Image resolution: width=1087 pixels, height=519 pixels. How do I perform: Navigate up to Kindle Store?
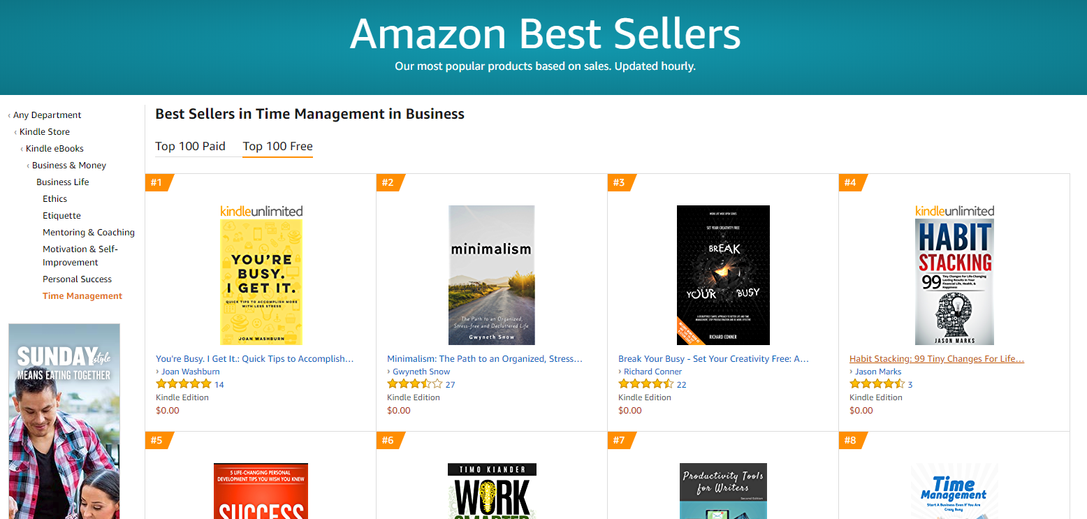(x=45, y=132)
